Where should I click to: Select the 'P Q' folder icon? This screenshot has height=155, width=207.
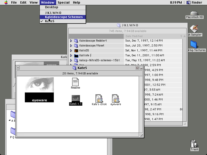point(13,131)
